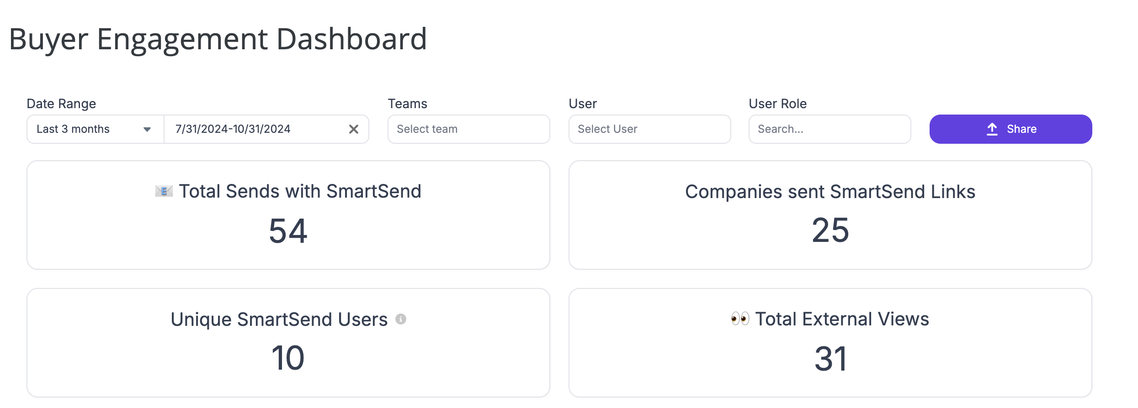Click the eyes emoji beside Total External Views
This screenshot has width=1138, height=408.
[x=740, y=319]
